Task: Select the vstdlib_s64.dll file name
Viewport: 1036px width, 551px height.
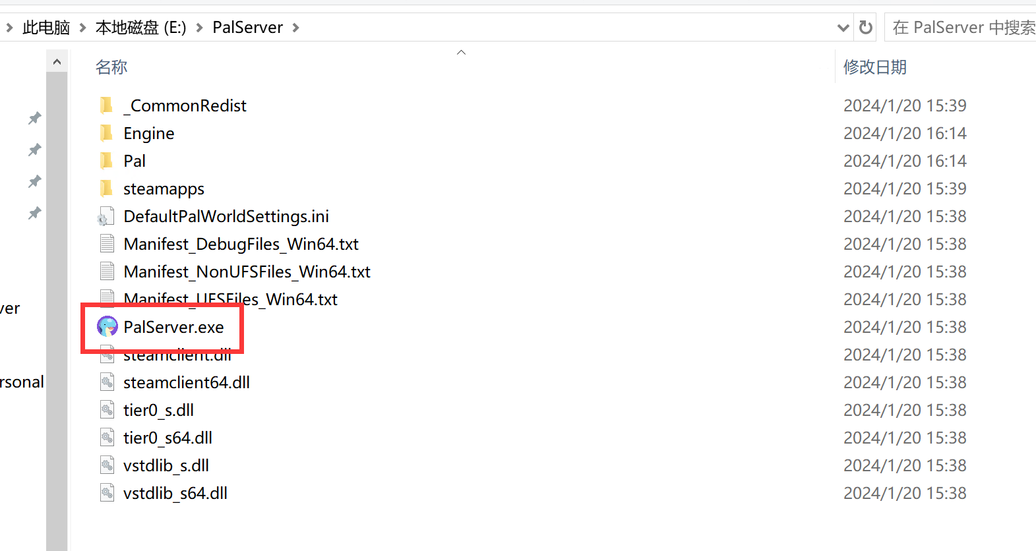Action: pos(175,494)
